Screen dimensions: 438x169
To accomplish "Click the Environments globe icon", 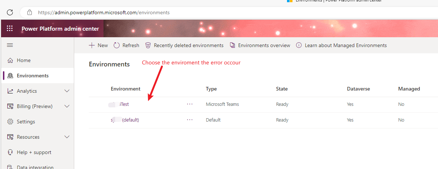I will pyautogui.click(x=10, y=76).
